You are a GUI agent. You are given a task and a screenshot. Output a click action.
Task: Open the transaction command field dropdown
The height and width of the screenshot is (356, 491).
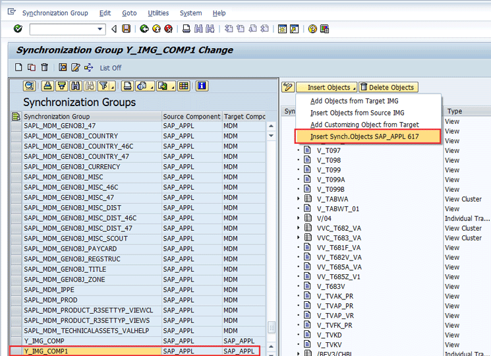101,29
